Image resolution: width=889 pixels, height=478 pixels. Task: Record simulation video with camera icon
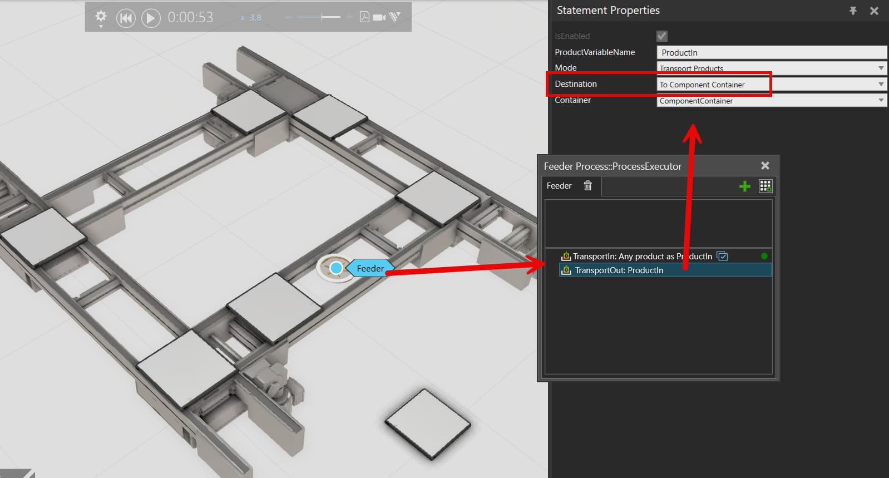pos(379,17)
